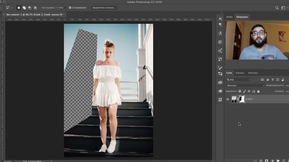This screenshot has width=289, height=162.
Task: Open the 3D panel cube icon
Action: [220, 42]
